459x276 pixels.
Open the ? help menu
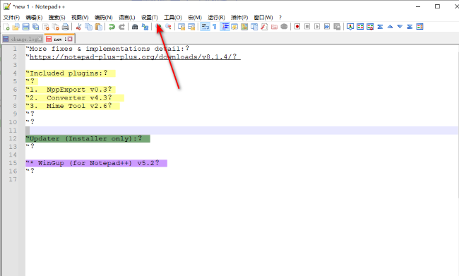click(x=280, y=18)
